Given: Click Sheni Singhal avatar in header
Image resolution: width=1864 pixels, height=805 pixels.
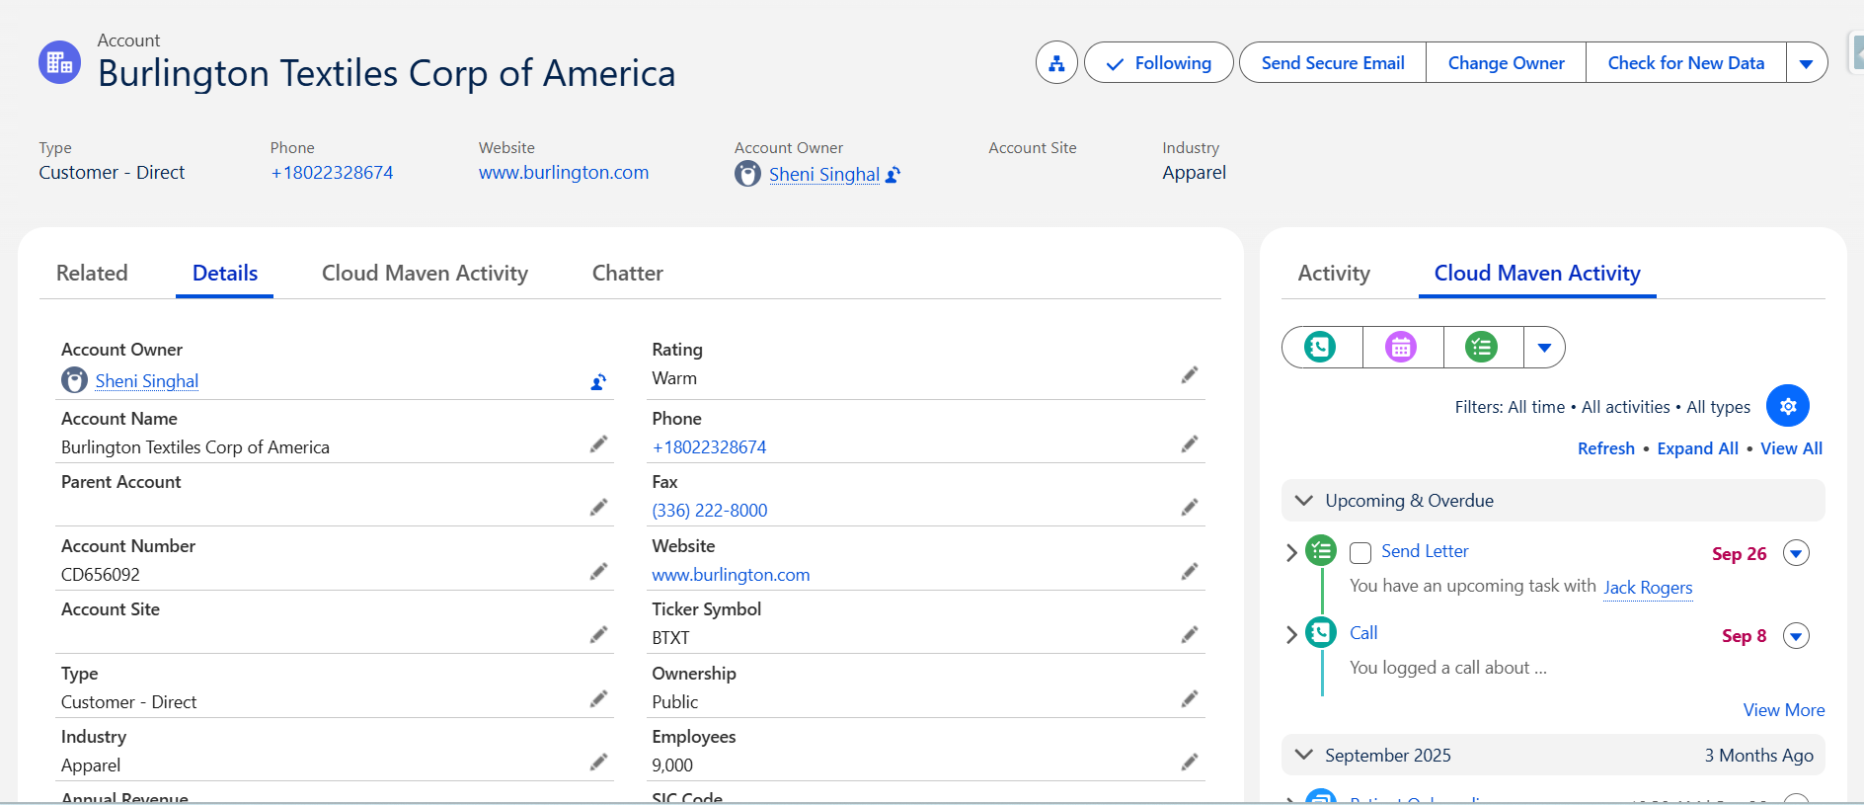Looking at the screenshot, I should (x=748, y=174).
